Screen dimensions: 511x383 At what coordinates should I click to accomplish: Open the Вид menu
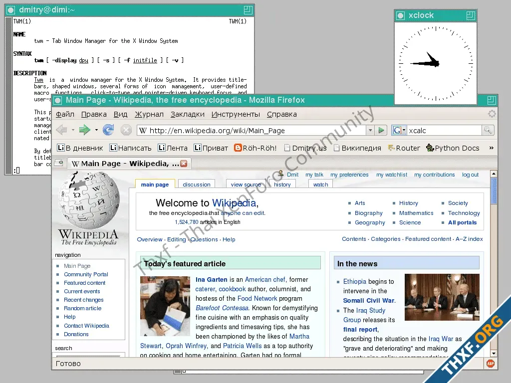point(121,114)
